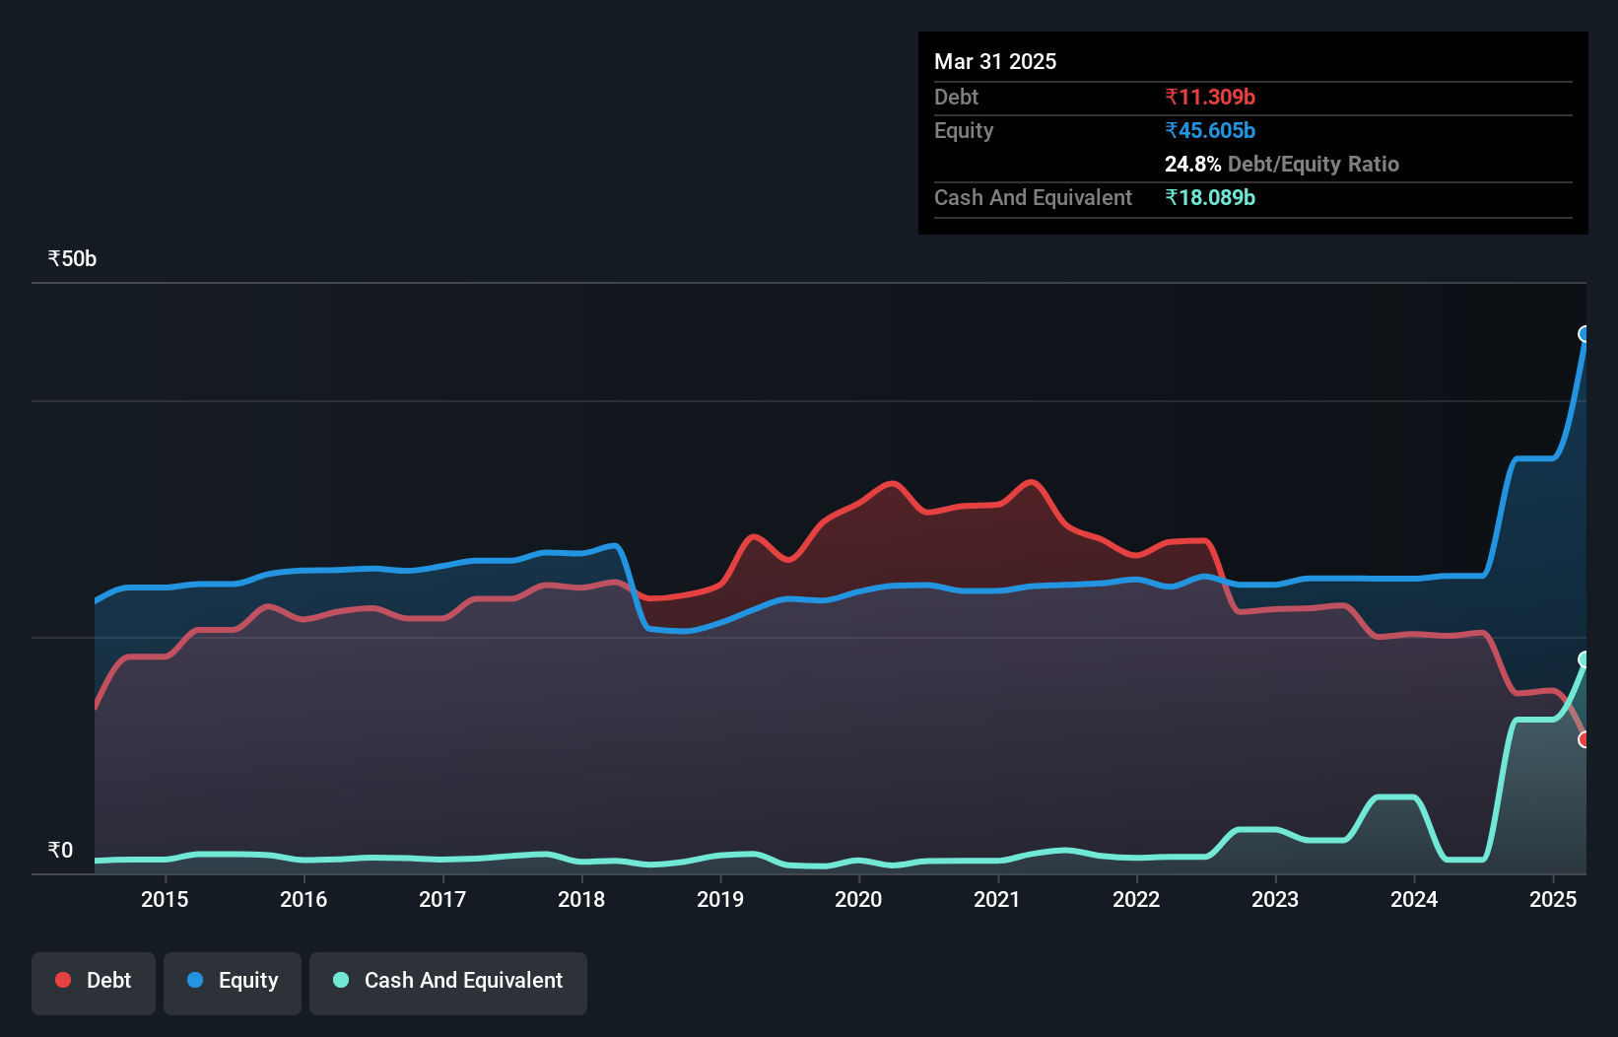Click the Mar 31 2025 tooltip date
This screenshot has width=1618, height=1037.
click(x=995, y=61)
